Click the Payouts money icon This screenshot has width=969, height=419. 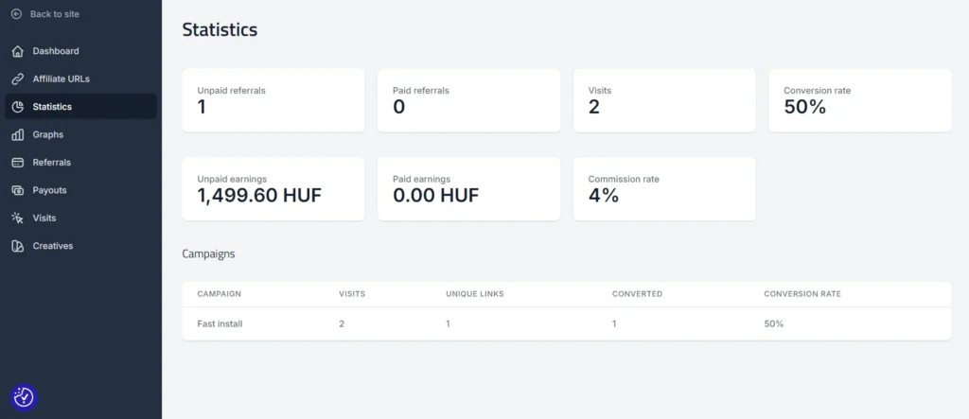(x=17, y=190)
